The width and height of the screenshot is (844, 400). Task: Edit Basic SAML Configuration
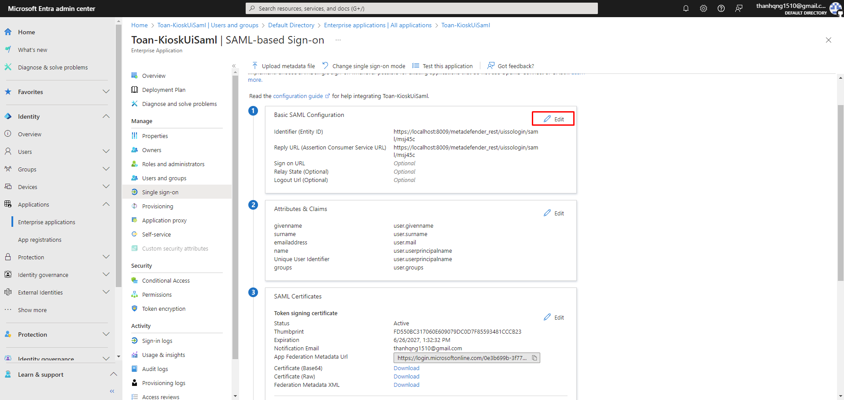pyautogui.click(x=553, y=119)
